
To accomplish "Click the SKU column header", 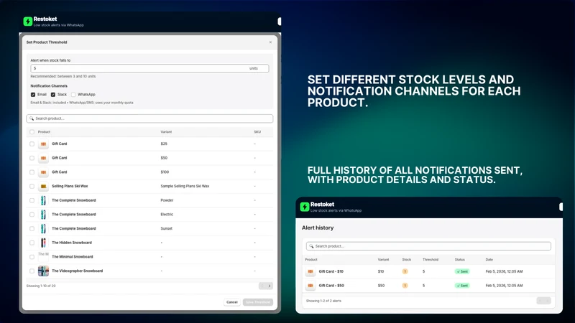I will [x=257, y=132].
